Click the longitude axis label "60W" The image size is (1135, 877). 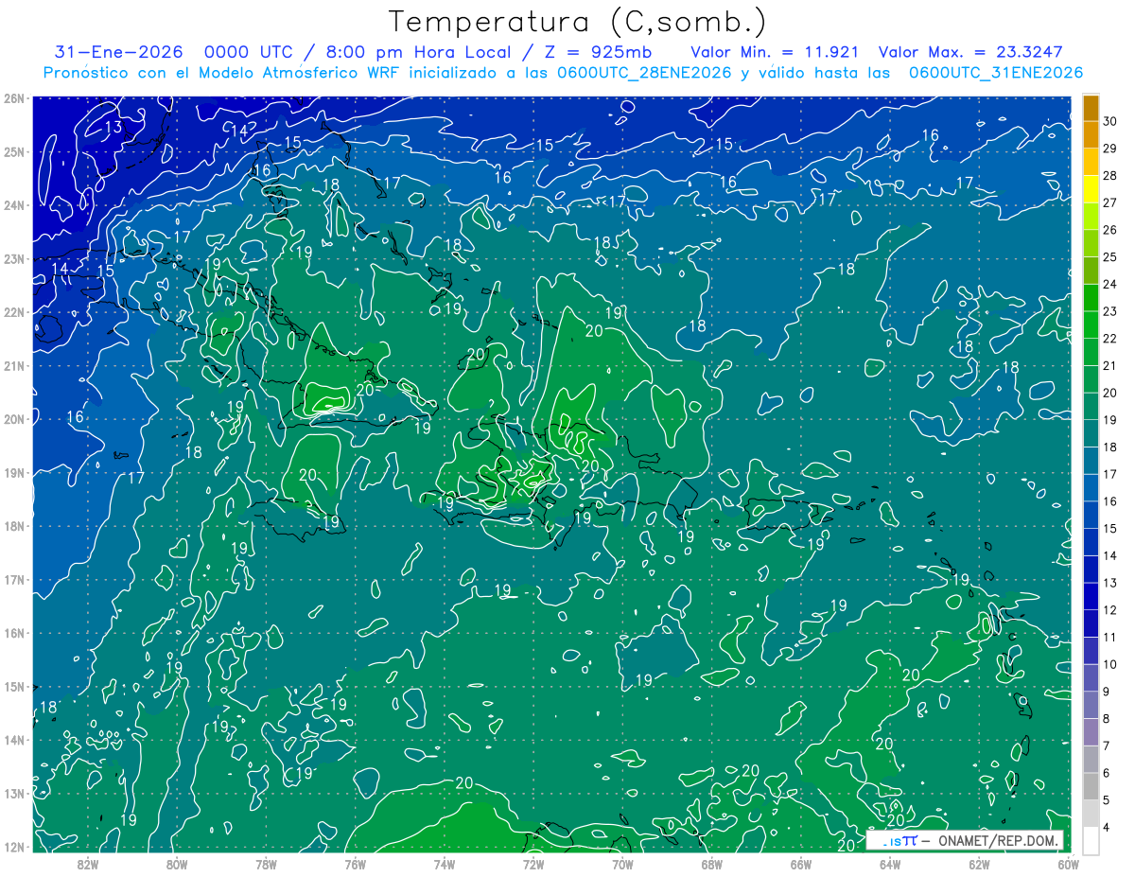point(1068,863)
